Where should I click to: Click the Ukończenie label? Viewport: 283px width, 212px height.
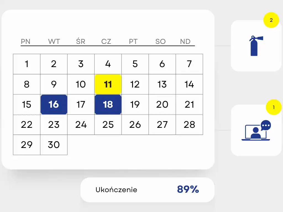[116, 190]
